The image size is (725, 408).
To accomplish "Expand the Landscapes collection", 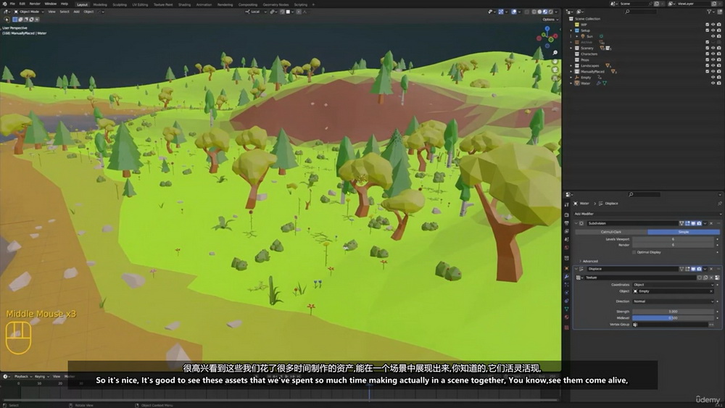I will [x=571, y=66].
